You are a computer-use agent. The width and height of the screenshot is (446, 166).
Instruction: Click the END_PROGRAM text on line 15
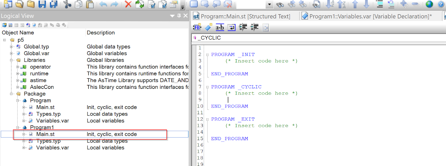coord(229,139)
